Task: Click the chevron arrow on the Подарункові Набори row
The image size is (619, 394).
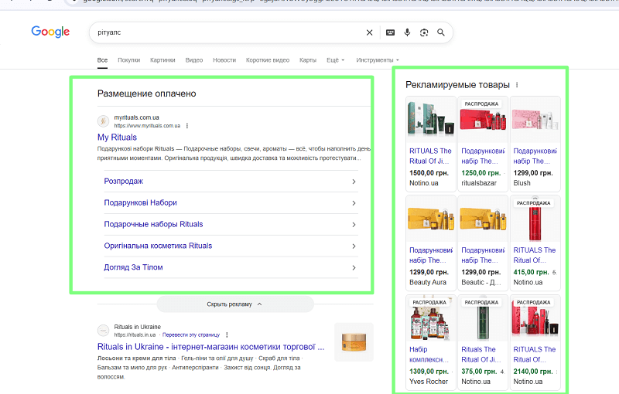Action: 354,203
